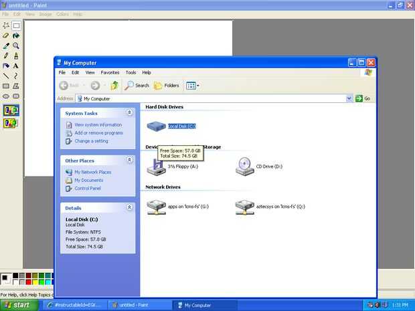Open My Computer View menu
This screenshot has height=311, width=415.
(90, 72)
